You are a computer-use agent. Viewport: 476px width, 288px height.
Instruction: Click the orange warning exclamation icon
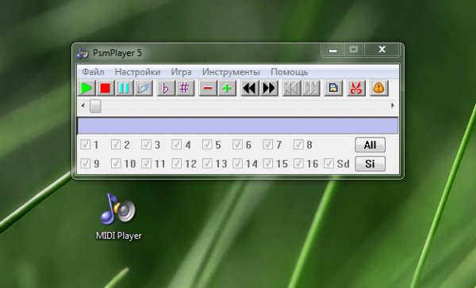pyautogui.click(x=379, y=89)
